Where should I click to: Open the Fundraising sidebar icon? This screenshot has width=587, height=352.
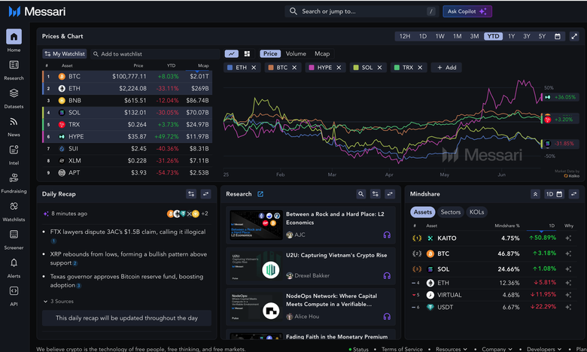[14, 178]
